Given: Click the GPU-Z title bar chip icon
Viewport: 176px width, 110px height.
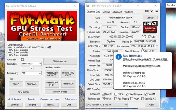Looking at the screenshot, I should 88,6.
